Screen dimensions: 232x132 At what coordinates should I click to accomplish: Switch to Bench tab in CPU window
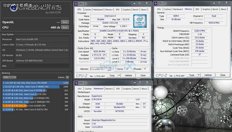(x=136, y=10)
